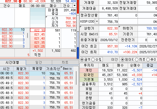Viewport: 157px width, 109px height.
Task: Click the 미결제 open interest value 201,496
Action: (70, 10)
